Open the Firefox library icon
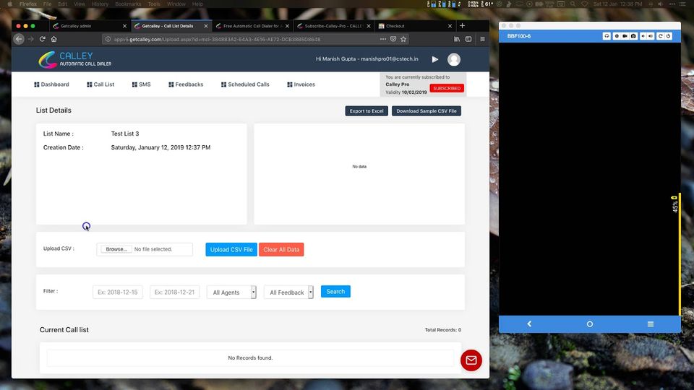Viewport: 694px width, 390px height. pos(457,39)
